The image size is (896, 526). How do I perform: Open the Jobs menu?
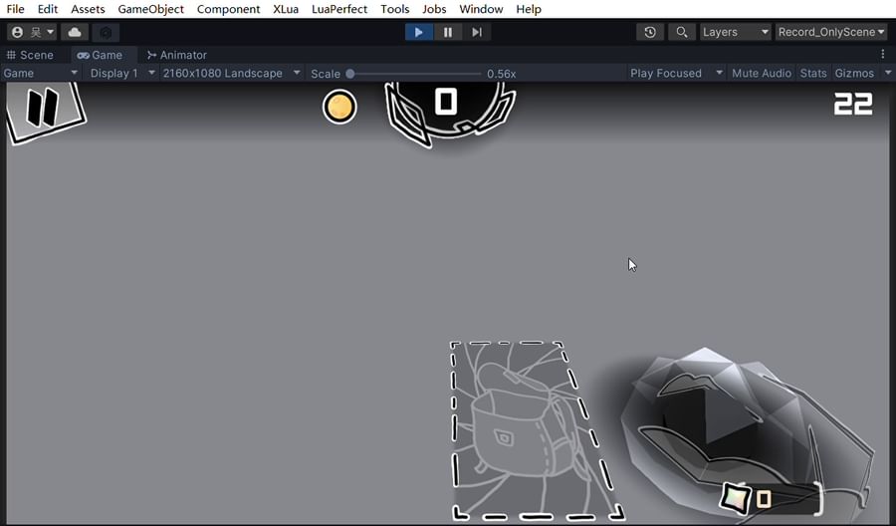click(x=434, y=9)
